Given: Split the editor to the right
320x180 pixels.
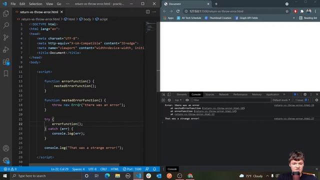Looking at the screenshot, I should click(148, 12).
